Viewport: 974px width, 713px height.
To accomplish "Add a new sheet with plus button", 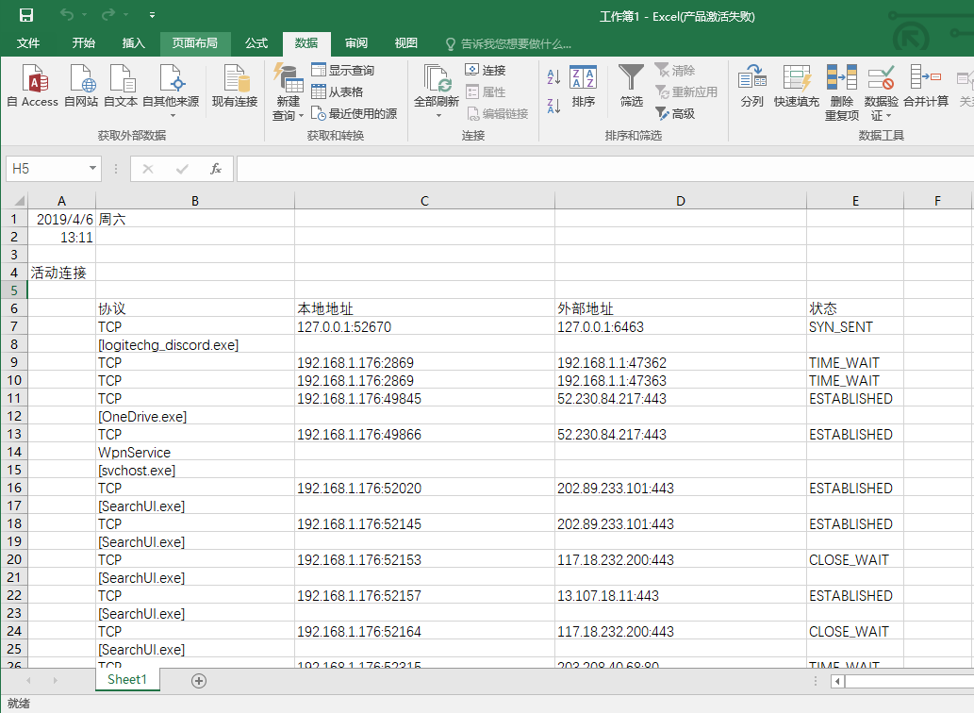I will click(x=199, y=681).
